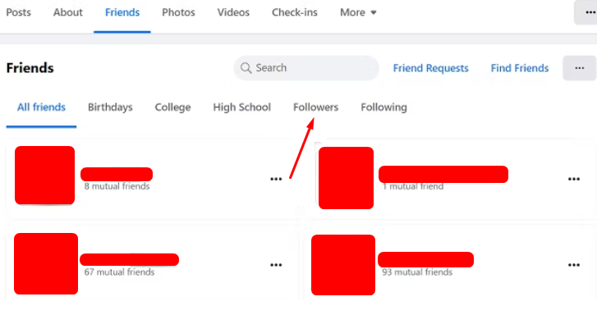Open the Check-ins profile tab
597x315 pixels.
(294, 12)
